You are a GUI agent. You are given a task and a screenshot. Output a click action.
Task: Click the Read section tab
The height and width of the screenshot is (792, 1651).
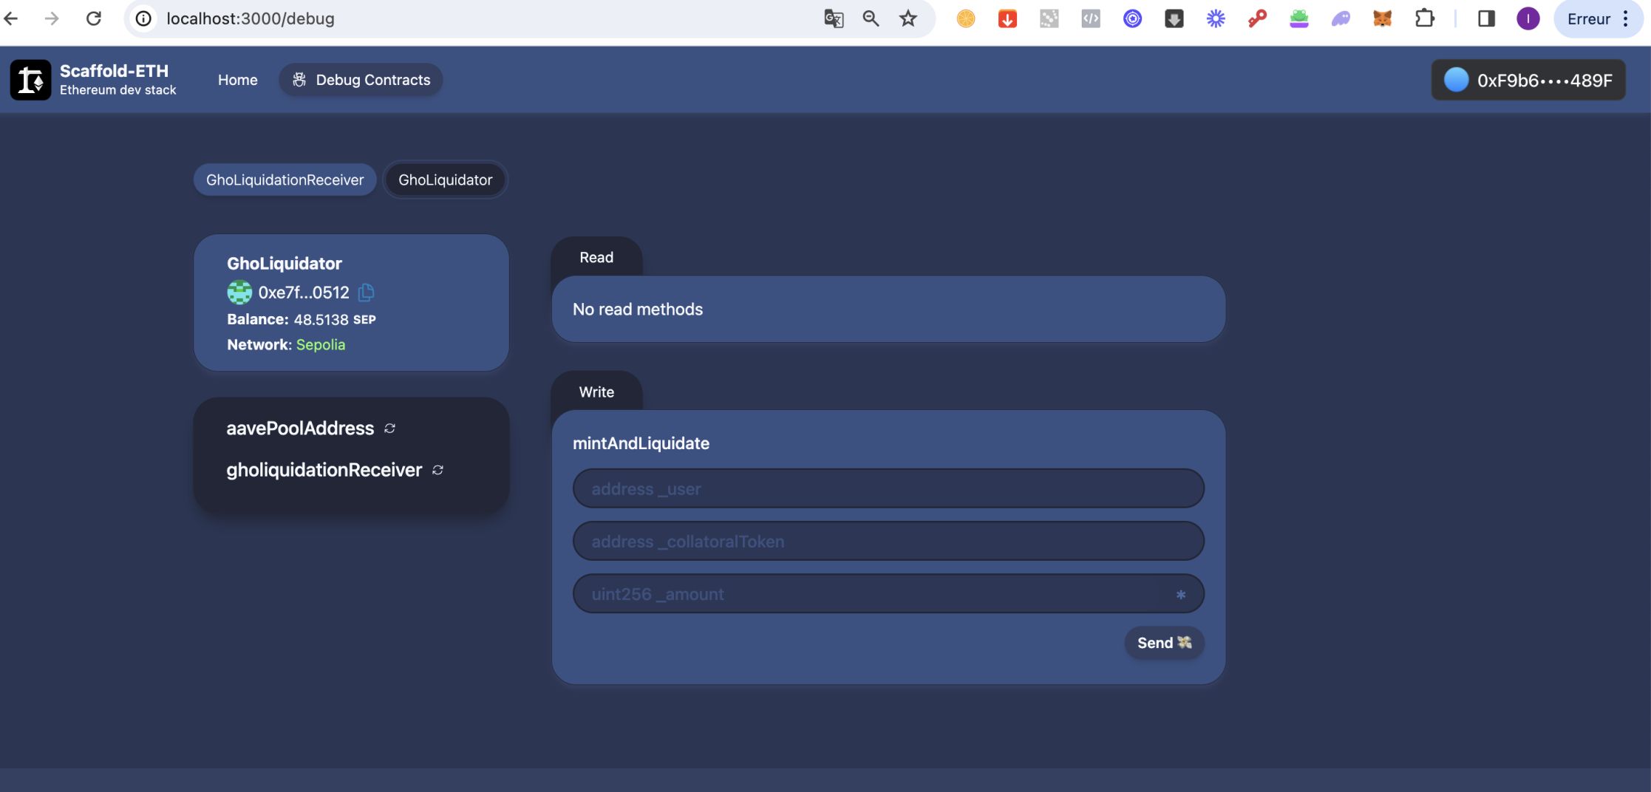596,257
